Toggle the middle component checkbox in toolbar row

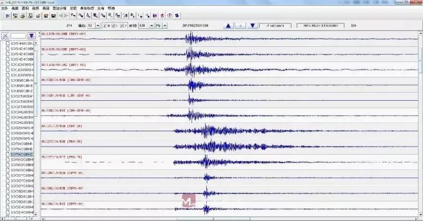tap(113, 26)
